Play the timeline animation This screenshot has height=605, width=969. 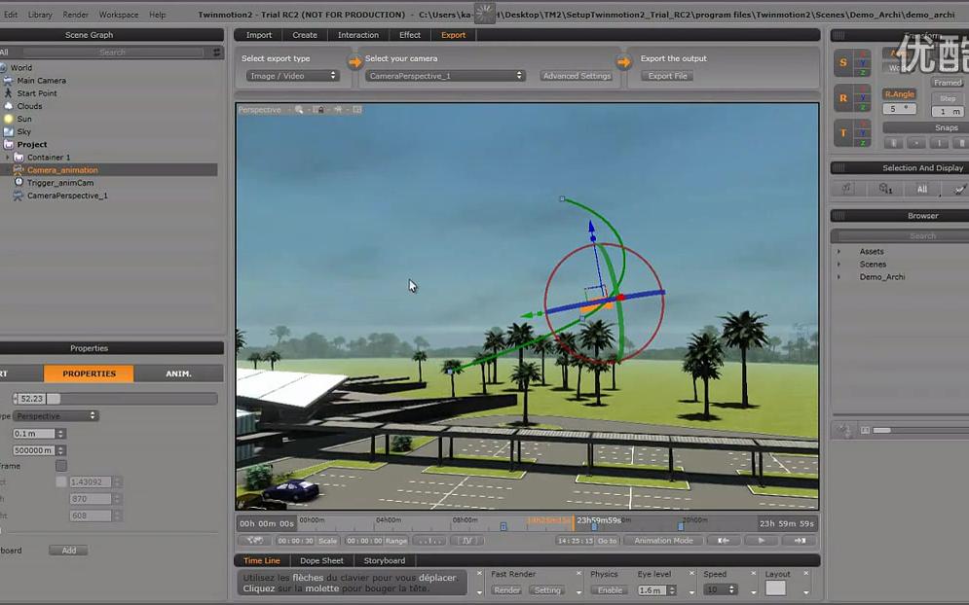(x=762, y=541)
